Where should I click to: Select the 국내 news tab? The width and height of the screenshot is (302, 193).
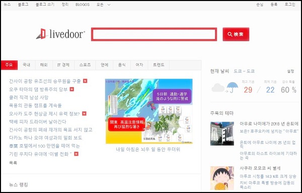26,65
